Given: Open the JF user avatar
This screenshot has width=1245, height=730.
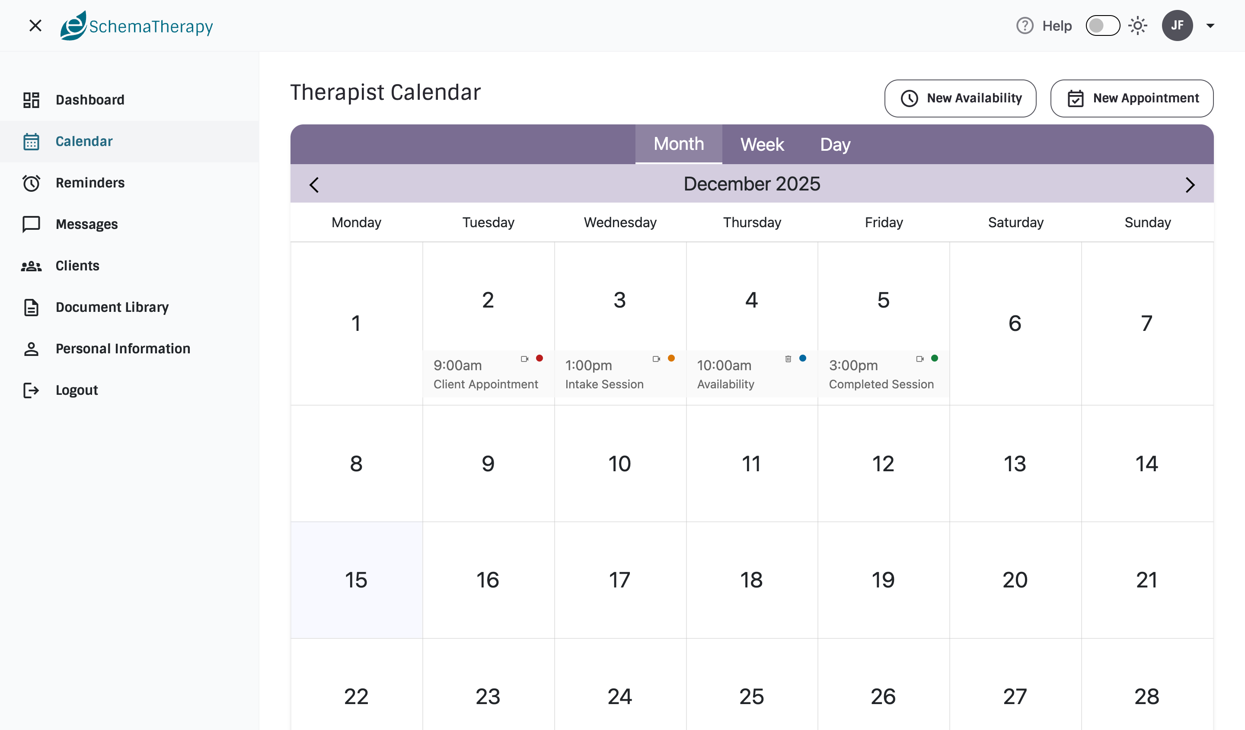Looking at the screenshot, I should pyautogui.click(x=1177, y=25).
